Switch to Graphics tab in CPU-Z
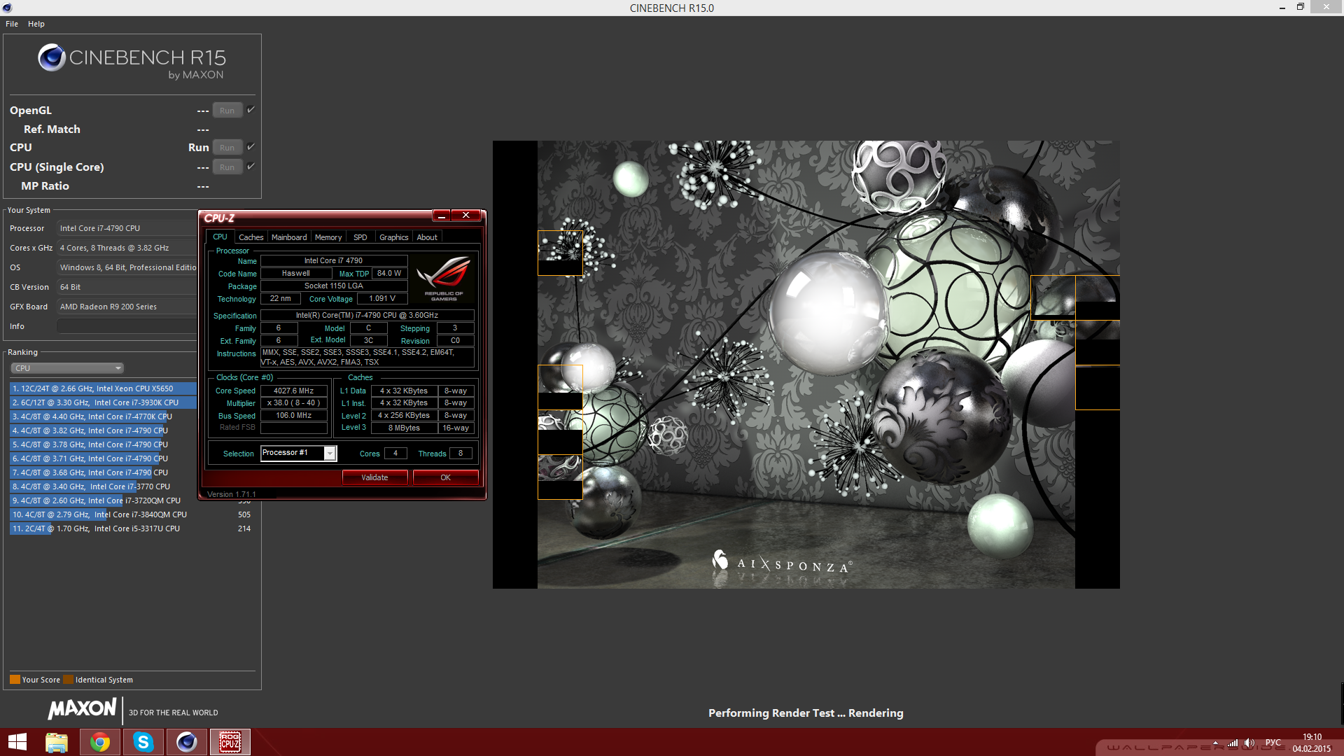Image resolution: width=1344 pixels, height=756 pixels. [394, 237]
